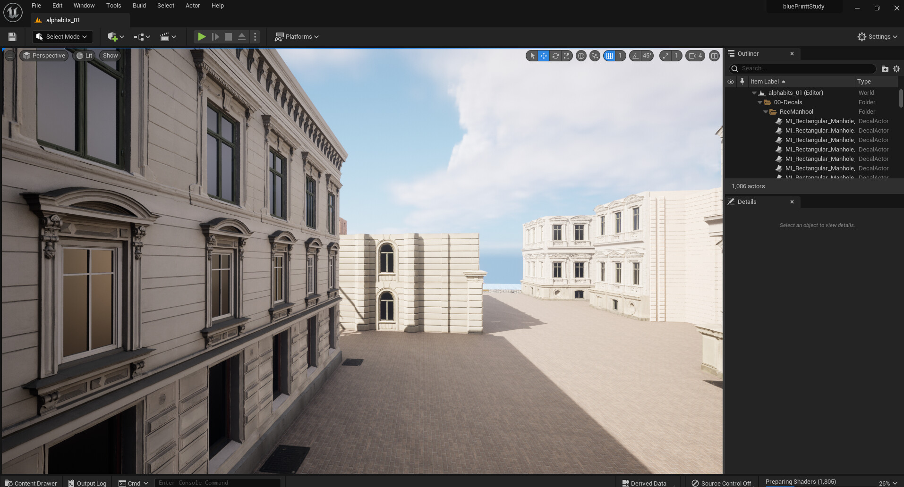Toggle world/local coordinate system globe icon
The height and width of the screenshot is (487, 904).
[x=581, y=56]
